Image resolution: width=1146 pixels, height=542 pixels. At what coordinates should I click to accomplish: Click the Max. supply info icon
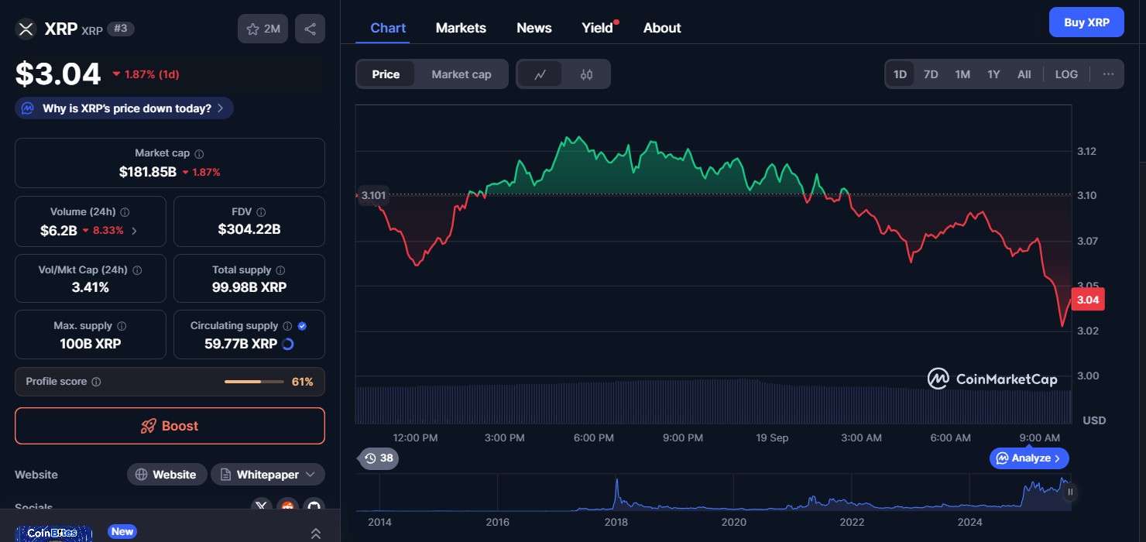pos(122,326)
